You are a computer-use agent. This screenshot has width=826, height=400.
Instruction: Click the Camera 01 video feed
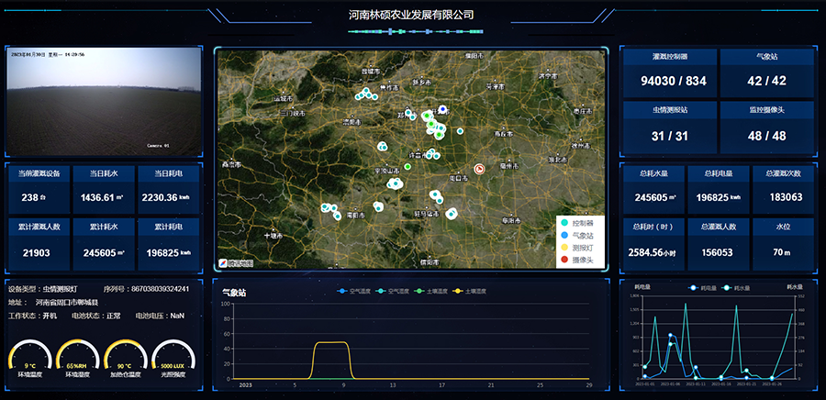[x=103, y=101]
